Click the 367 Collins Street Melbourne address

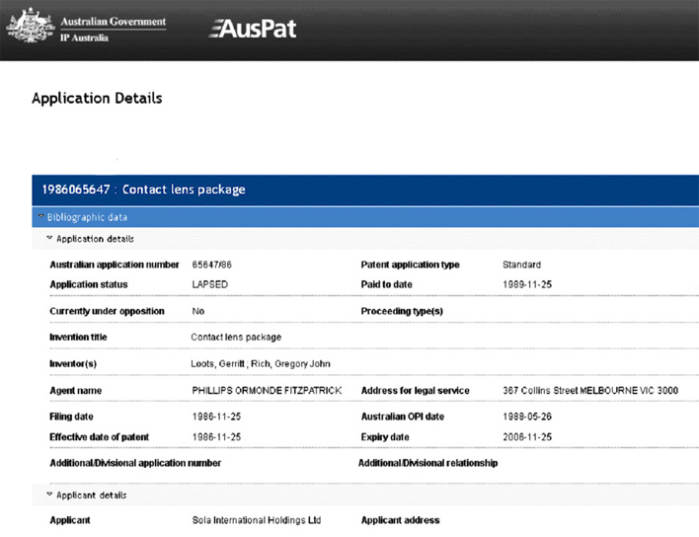point(590,390)
